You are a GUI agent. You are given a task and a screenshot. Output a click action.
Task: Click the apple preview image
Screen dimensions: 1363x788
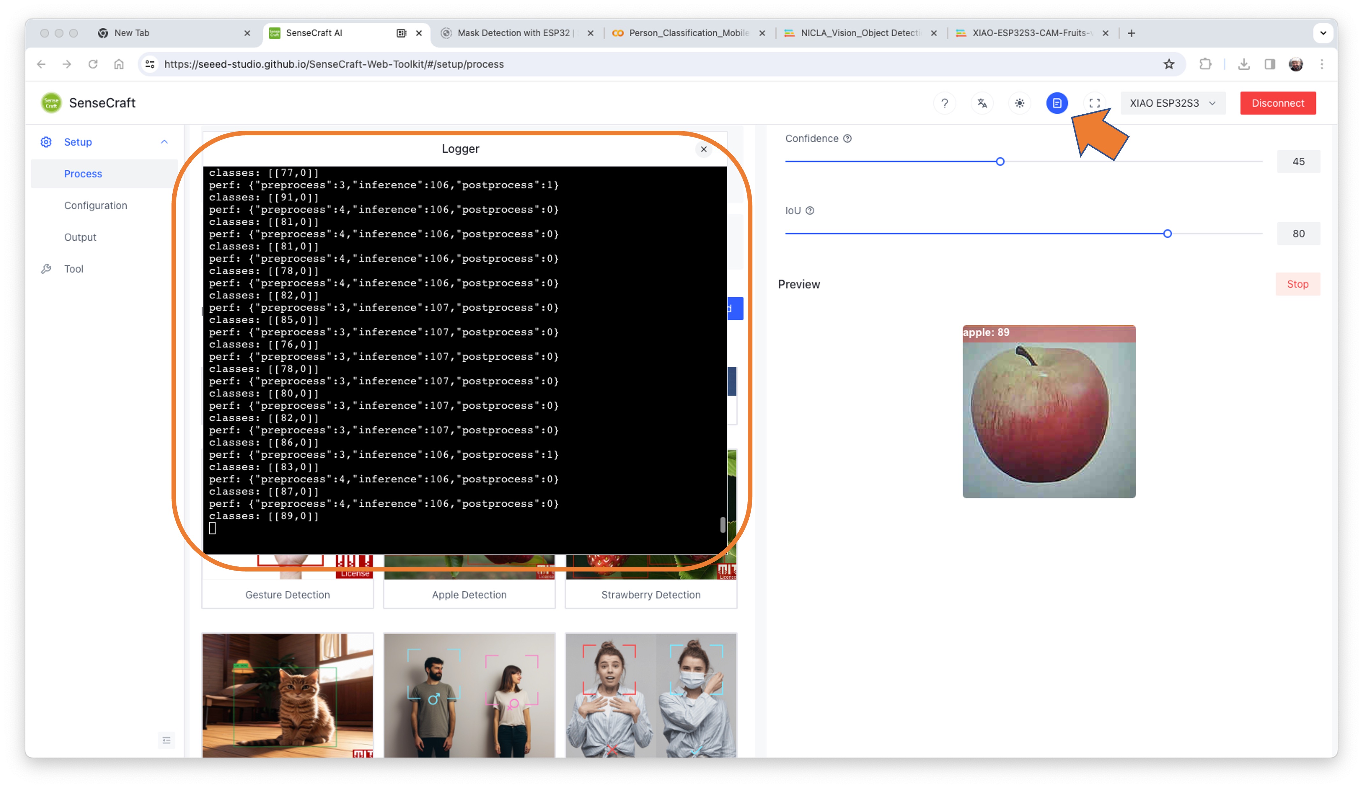(1049, 412)
